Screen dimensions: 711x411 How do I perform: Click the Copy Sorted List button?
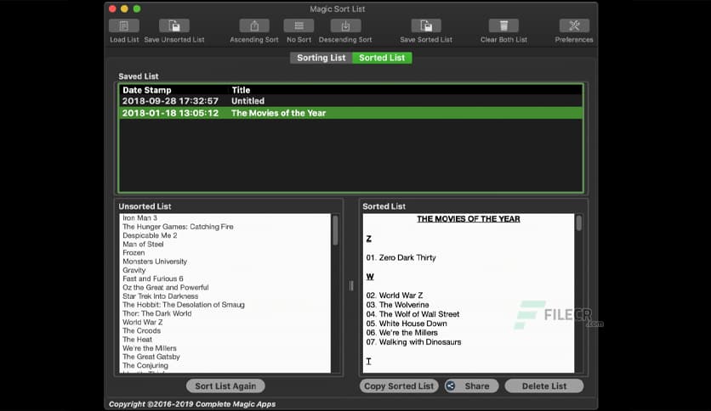coord(399,386)
